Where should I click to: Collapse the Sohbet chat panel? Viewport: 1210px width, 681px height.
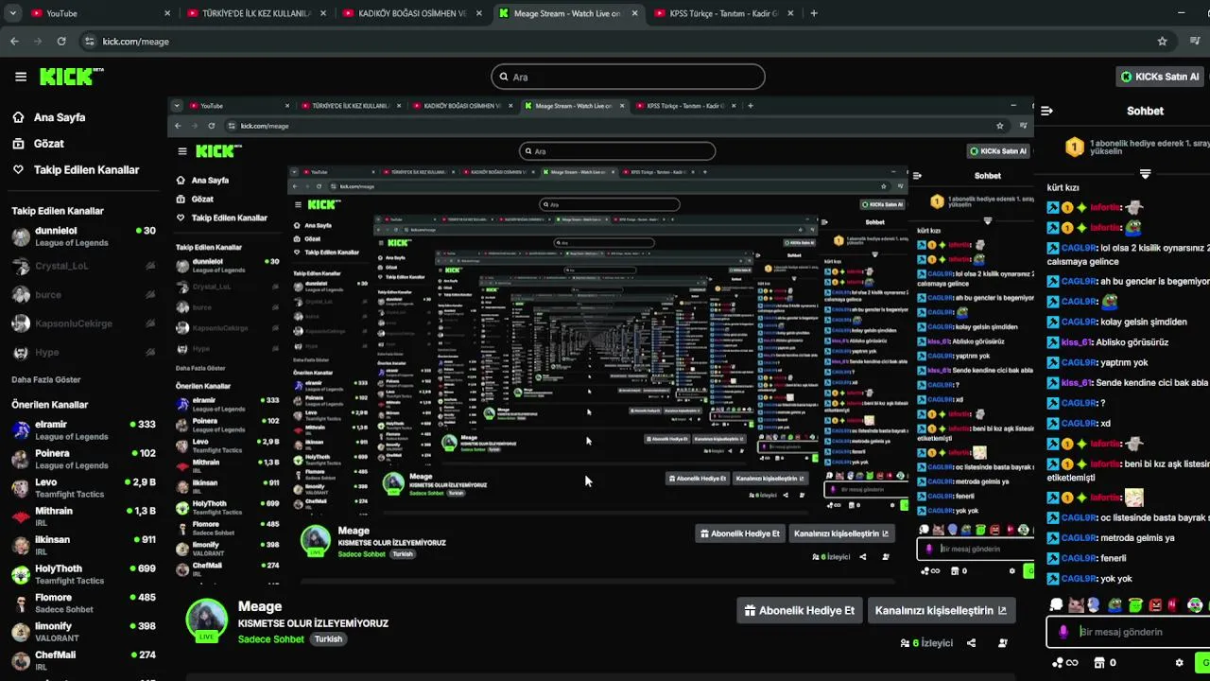pyautogui.click(x=1046, y=111)
